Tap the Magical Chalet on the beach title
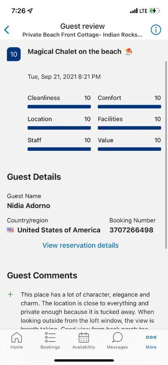 [74, 52]
